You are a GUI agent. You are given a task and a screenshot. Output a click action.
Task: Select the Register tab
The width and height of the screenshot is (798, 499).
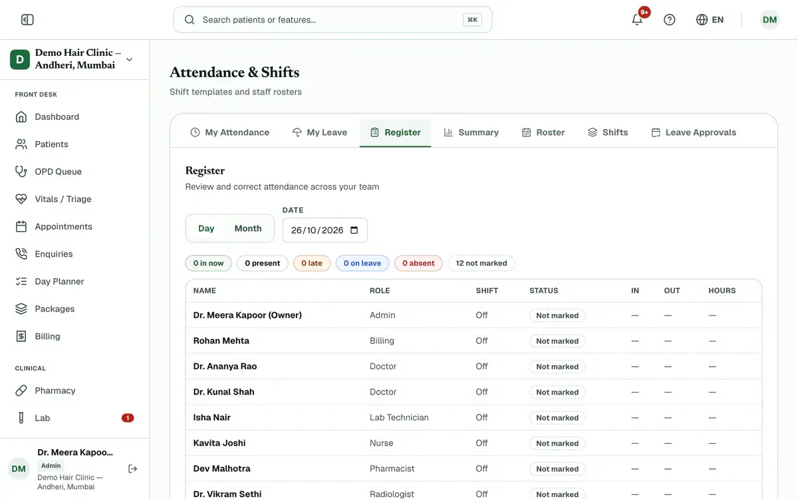click(x=395, y=132)
